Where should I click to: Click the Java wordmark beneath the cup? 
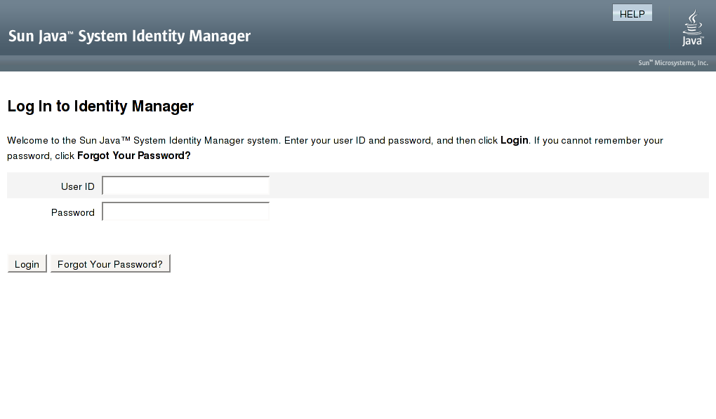(x=693, y=41)
